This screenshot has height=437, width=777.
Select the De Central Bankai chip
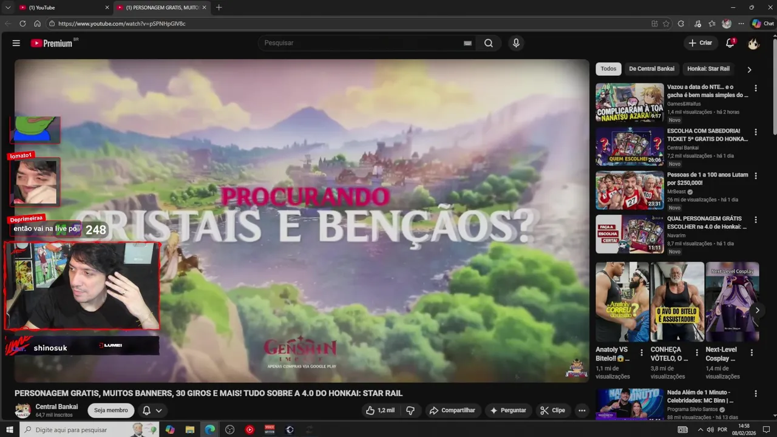coord(651,69)
